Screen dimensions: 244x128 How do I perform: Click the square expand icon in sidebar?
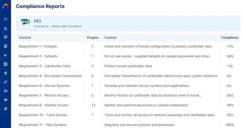coord(5,64)
